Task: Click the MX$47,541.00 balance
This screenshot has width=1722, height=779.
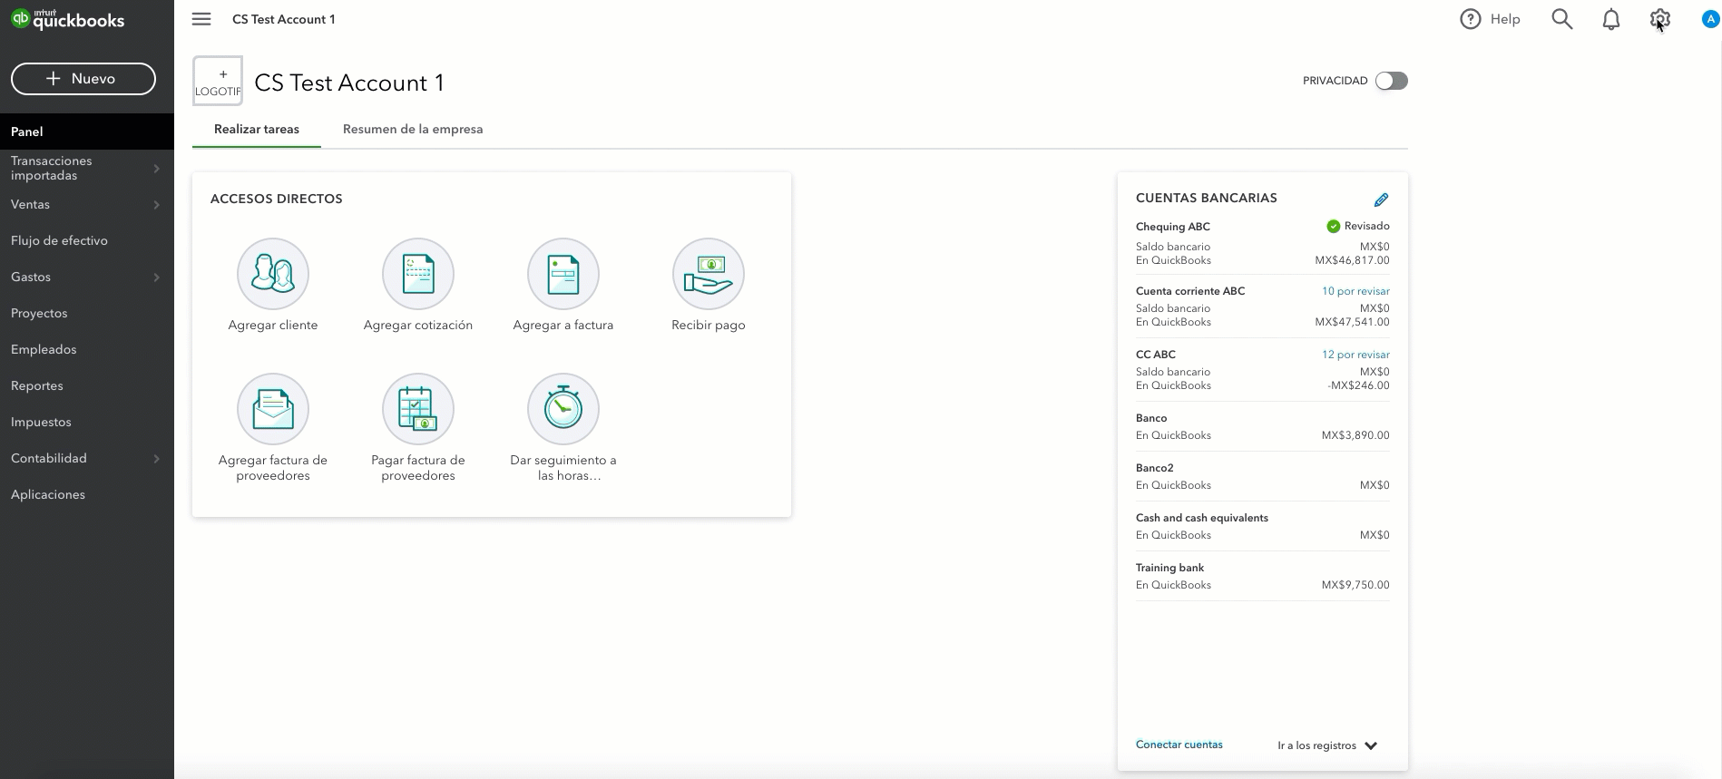Action: coord(1352,322)
